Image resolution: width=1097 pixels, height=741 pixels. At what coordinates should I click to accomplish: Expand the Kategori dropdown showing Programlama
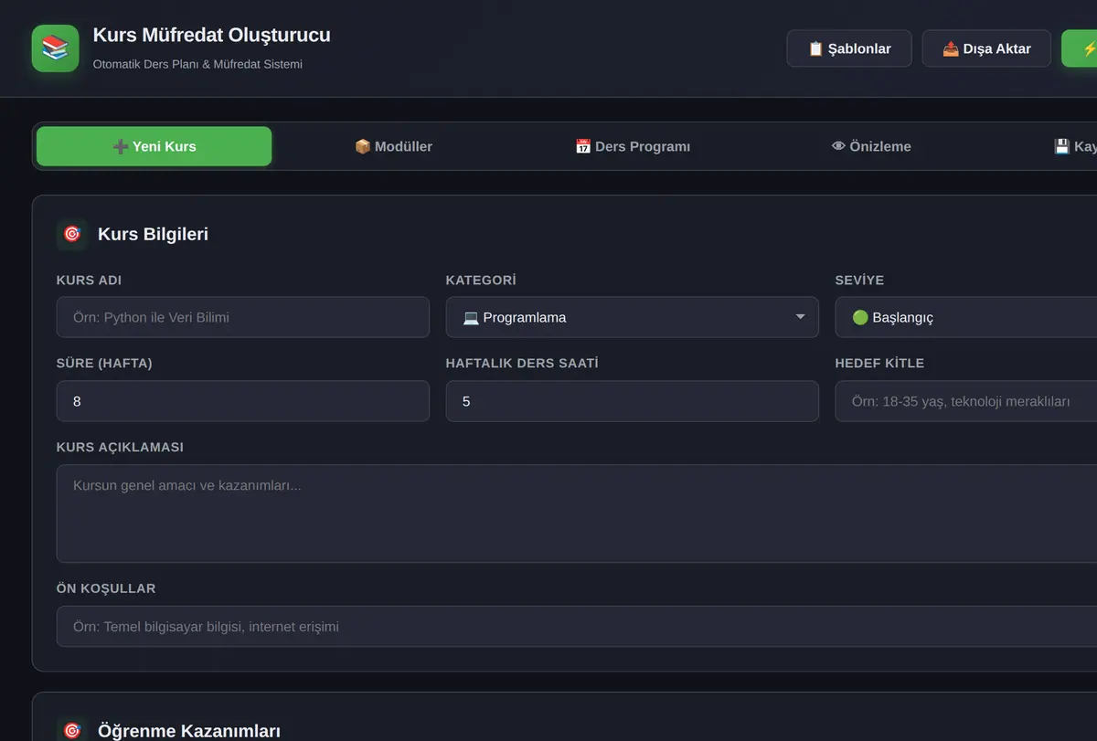click(x=633, y=317)
